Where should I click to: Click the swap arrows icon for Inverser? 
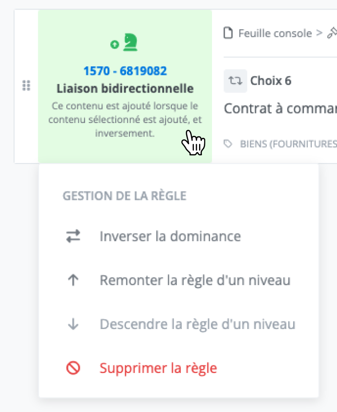click(x=73, y=236)
